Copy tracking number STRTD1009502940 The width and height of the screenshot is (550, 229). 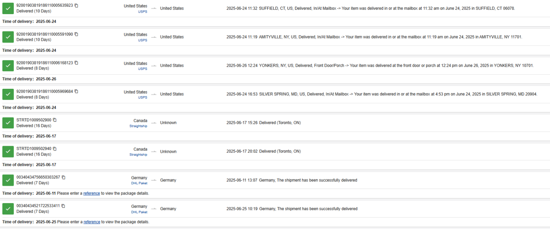click(55, 149)
